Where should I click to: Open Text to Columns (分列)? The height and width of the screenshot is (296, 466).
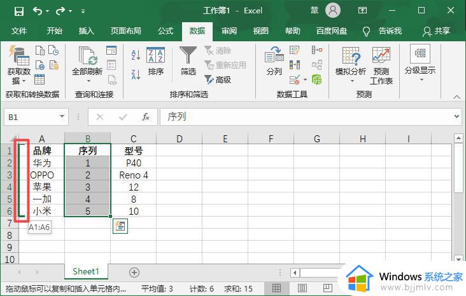coord(274,61)
